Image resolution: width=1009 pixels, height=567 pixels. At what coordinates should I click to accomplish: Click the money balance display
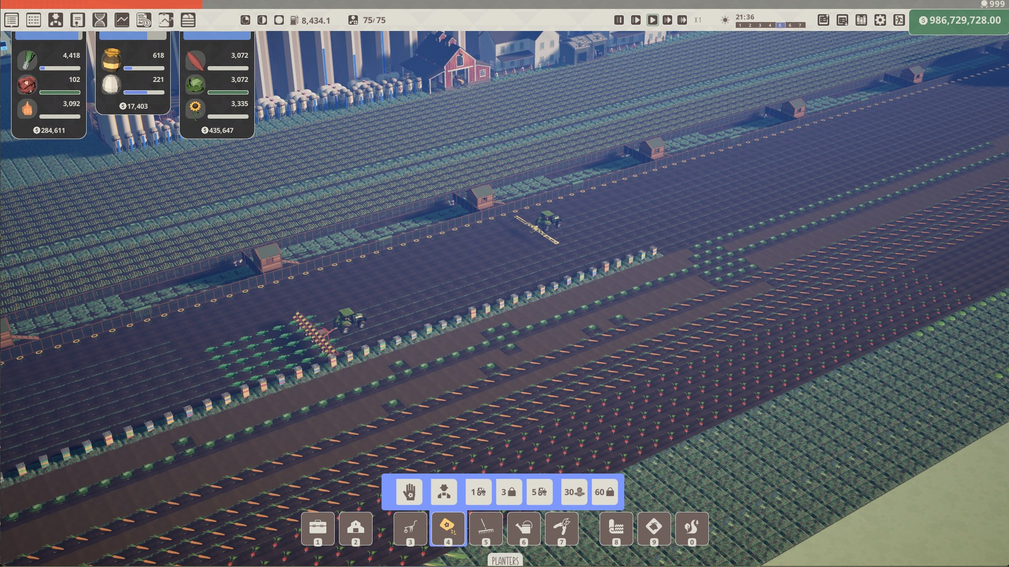960,20
